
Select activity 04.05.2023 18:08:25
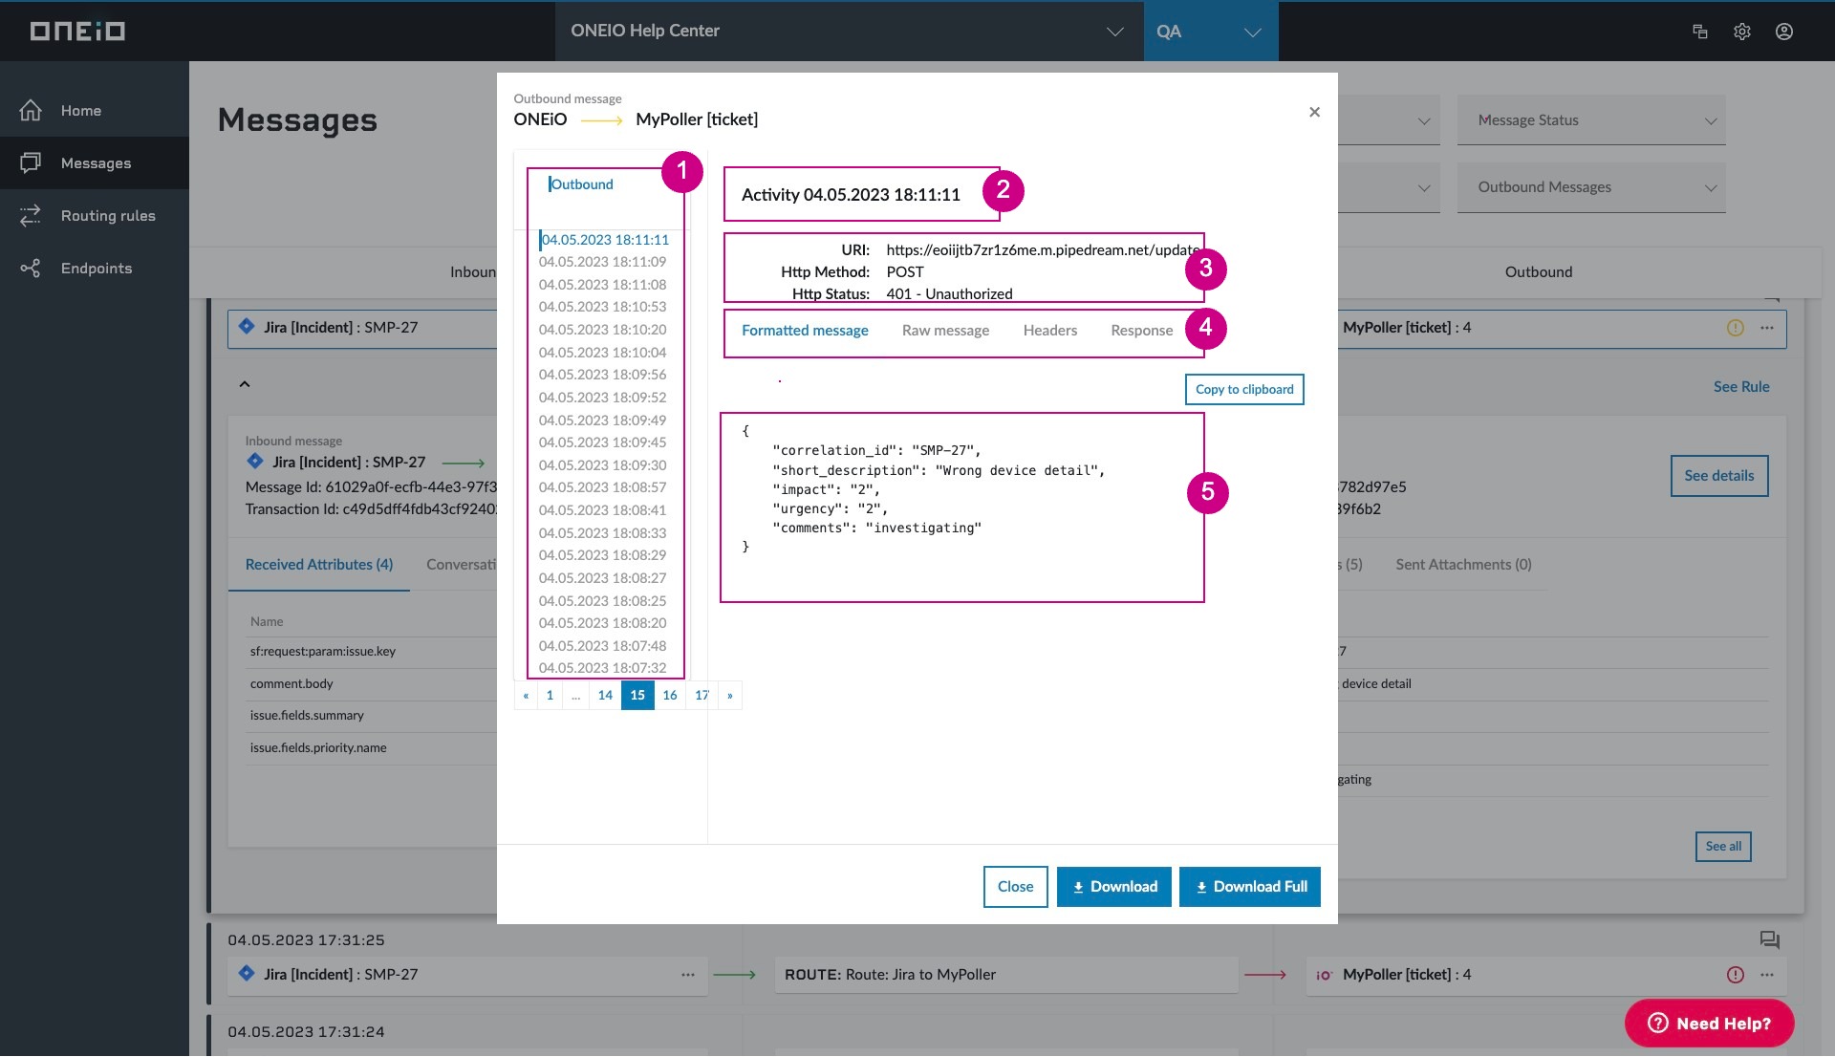602,601
